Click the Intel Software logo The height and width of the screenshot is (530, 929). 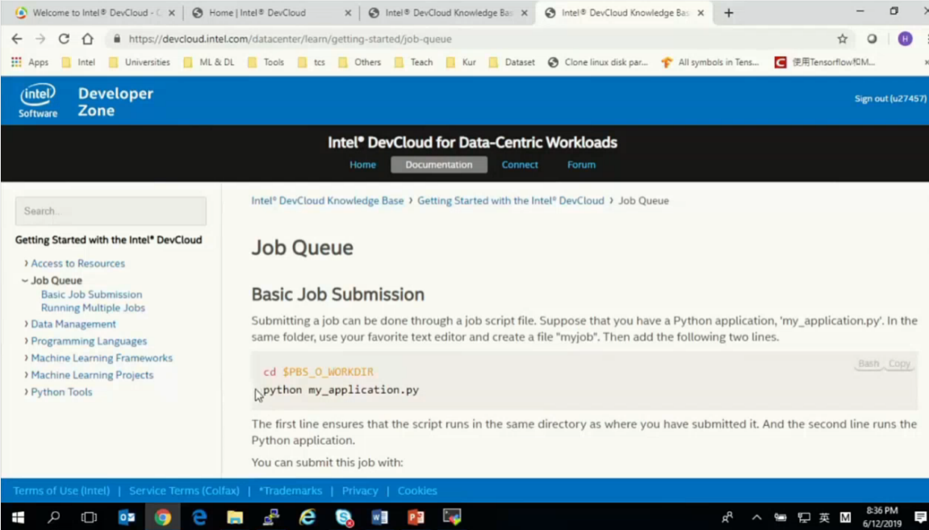click(38, 101)
